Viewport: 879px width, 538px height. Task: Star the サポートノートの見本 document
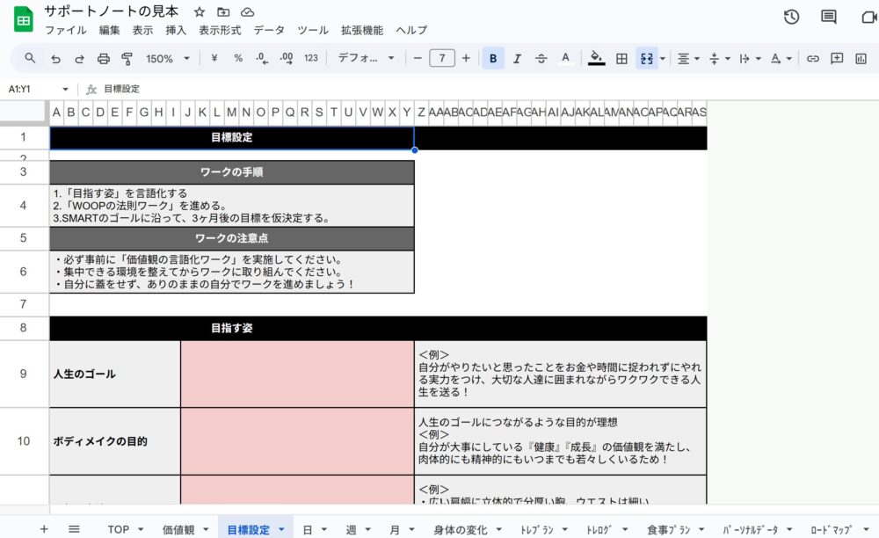point(199,11)
